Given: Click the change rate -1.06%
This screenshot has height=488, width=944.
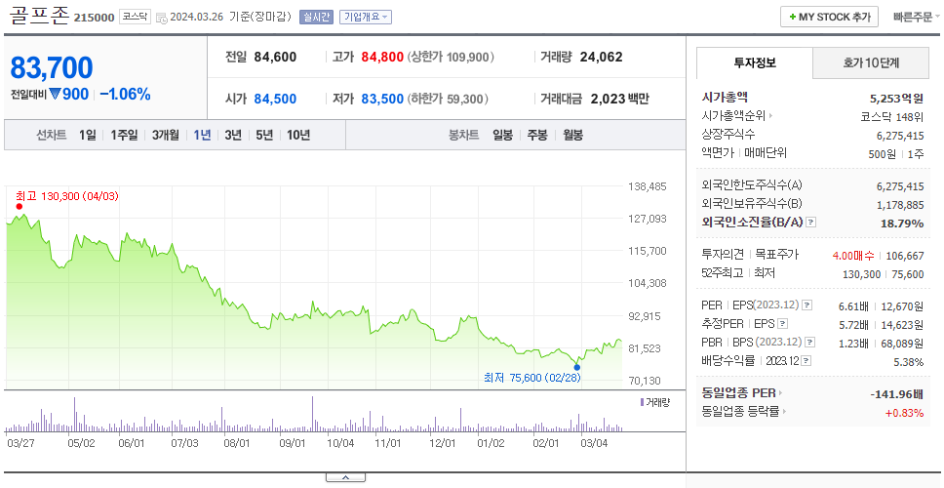Looking at the screenshot, I should pos(125,94).
